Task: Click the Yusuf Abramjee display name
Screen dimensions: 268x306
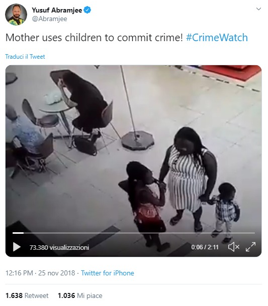Action: [x=57, y=10]
